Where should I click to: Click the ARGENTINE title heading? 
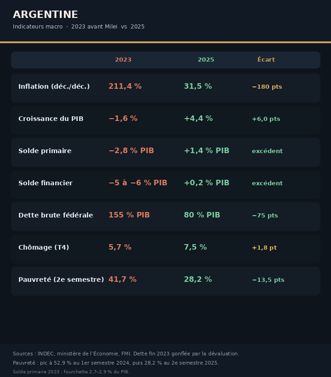click(x=45, y=14)
